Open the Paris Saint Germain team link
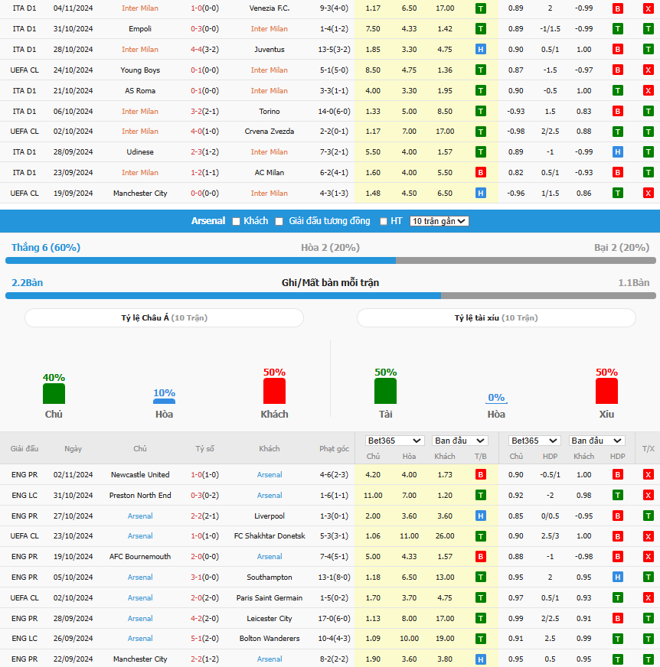660x667 pixels. click(x=269, y=597)
